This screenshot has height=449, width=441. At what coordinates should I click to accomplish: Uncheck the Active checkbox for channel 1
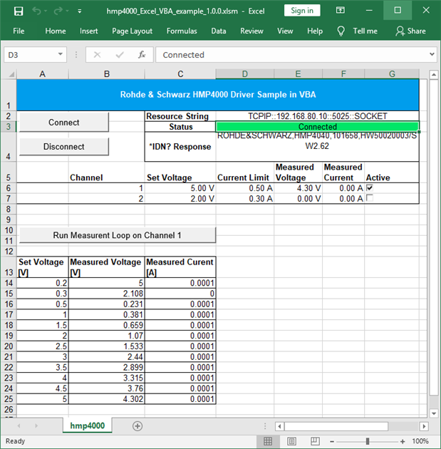(369, 188)
